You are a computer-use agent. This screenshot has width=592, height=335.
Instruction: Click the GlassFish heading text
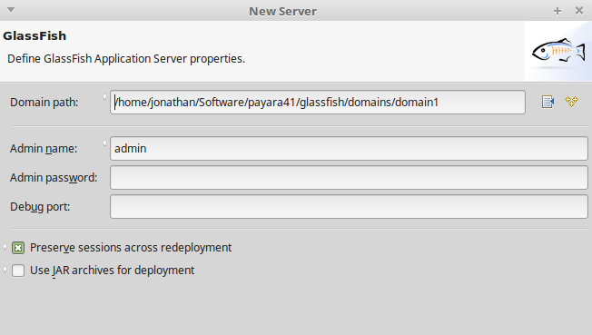point(35,36)
